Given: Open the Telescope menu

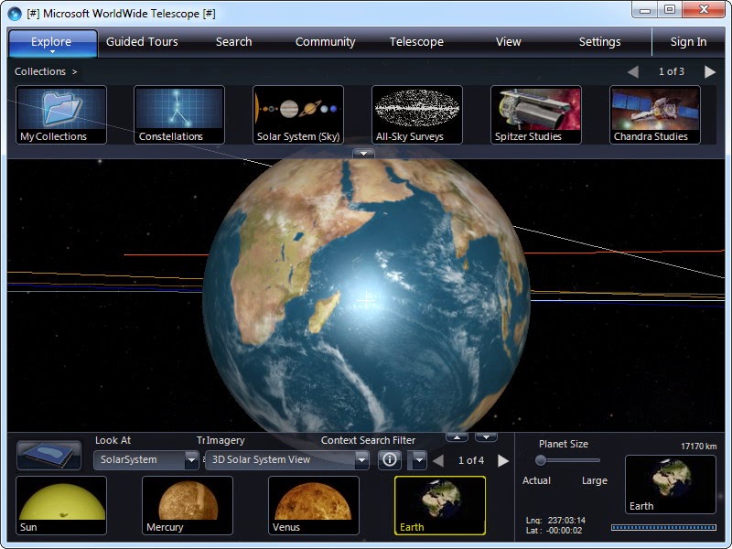Looking at the screenshot, I should tap(416, 42).
